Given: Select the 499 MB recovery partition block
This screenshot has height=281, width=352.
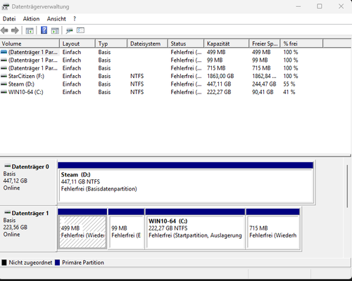Looking at the screenshot, I should point(82,229).
